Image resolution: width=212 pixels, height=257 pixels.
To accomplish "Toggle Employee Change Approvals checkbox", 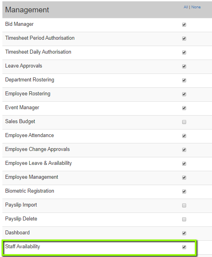I will click(184, 150).
